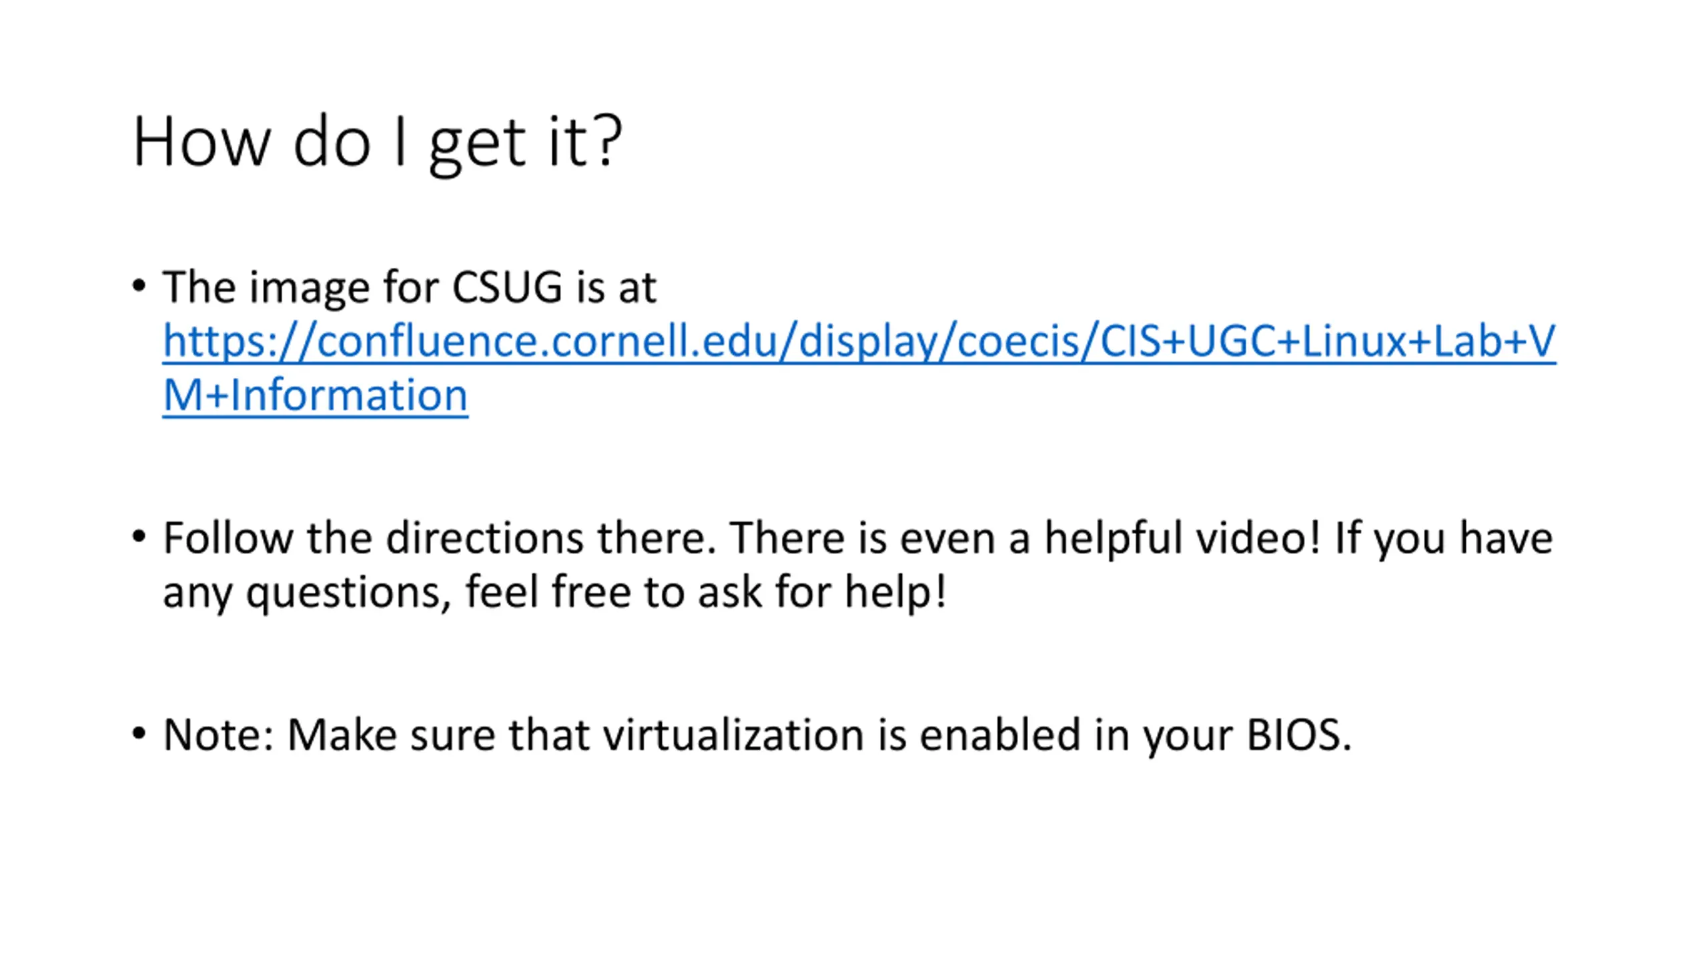
Task: Click the word "virtualization" in the note
Action: (733, 735)
